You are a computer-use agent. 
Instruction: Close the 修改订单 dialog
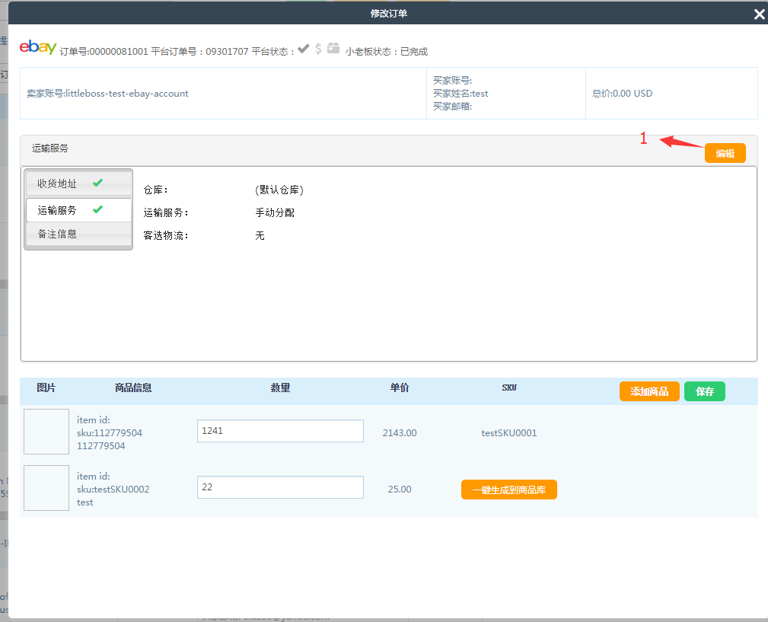758,14
